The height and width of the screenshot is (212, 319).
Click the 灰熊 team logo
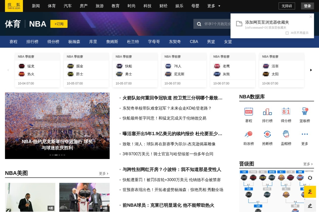pos(217,74)
